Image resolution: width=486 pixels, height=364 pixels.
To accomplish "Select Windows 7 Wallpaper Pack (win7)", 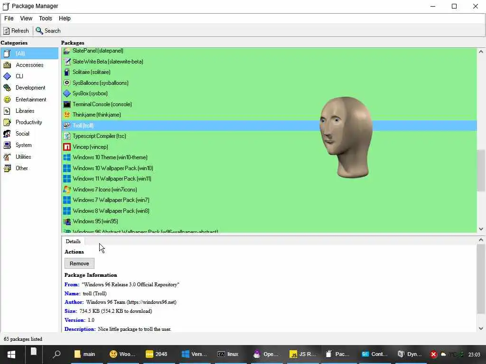I will [x=269, y=200].
